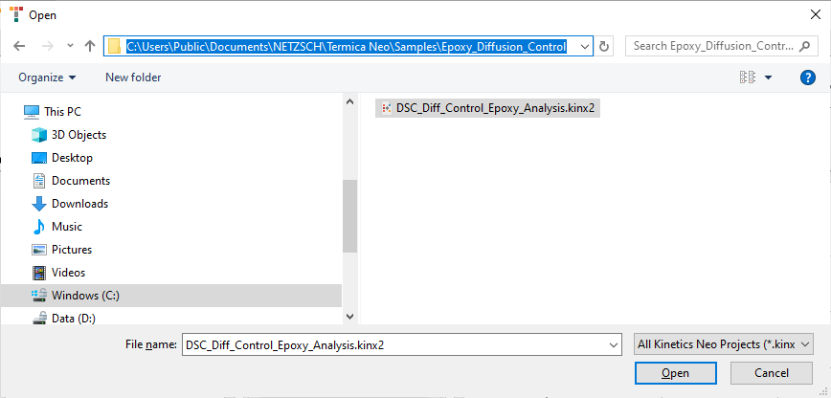Open the Help question mark icon
This screenshot has width=831, height=398.
click(807, 77)
